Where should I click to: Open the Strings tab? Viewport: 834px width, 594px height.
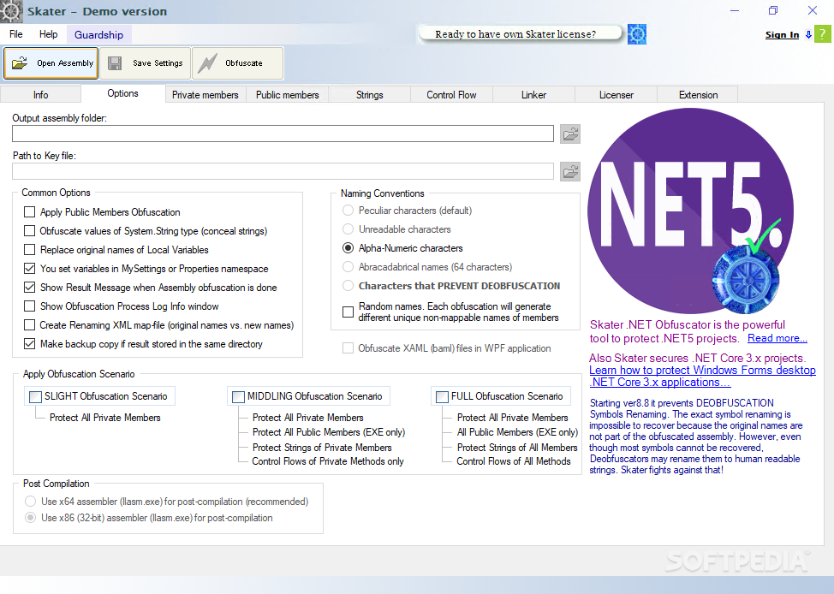[370, 95]
